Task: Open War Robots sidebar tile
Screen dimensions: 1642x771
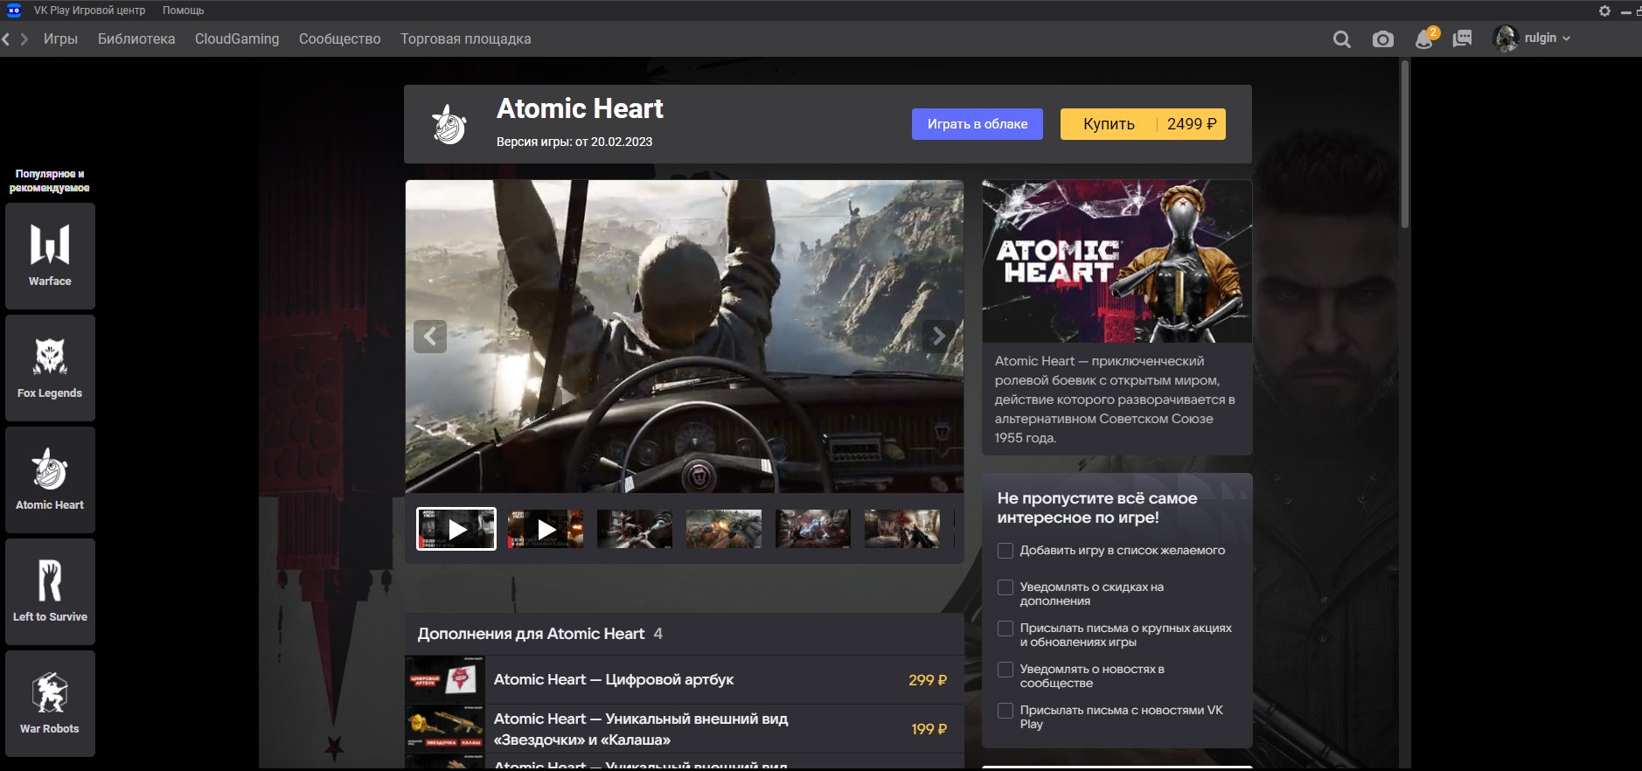Action: (x=50, y=704)
